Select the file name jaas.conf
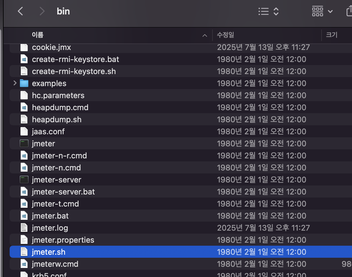 (x=48, y=132)
